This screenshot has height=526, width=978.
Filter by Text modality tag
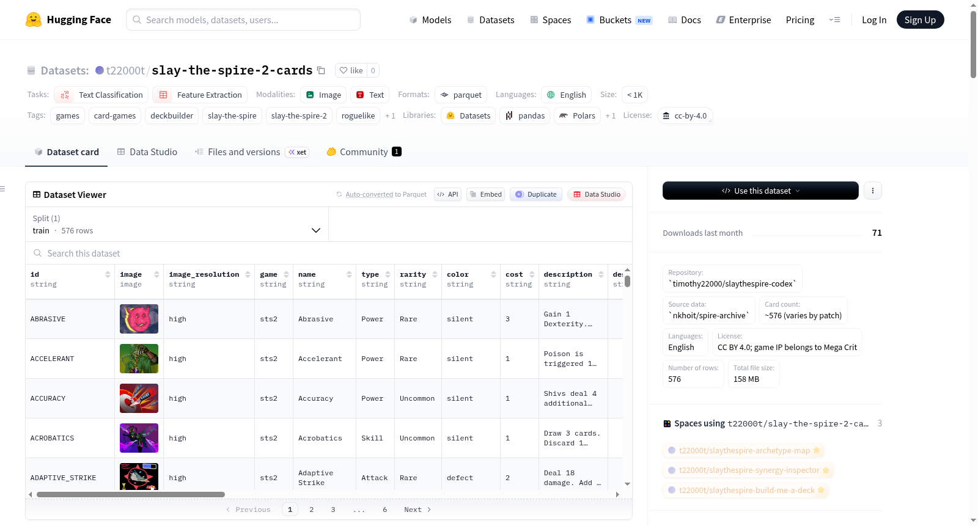pyautogui.click(x=370, y=95)
